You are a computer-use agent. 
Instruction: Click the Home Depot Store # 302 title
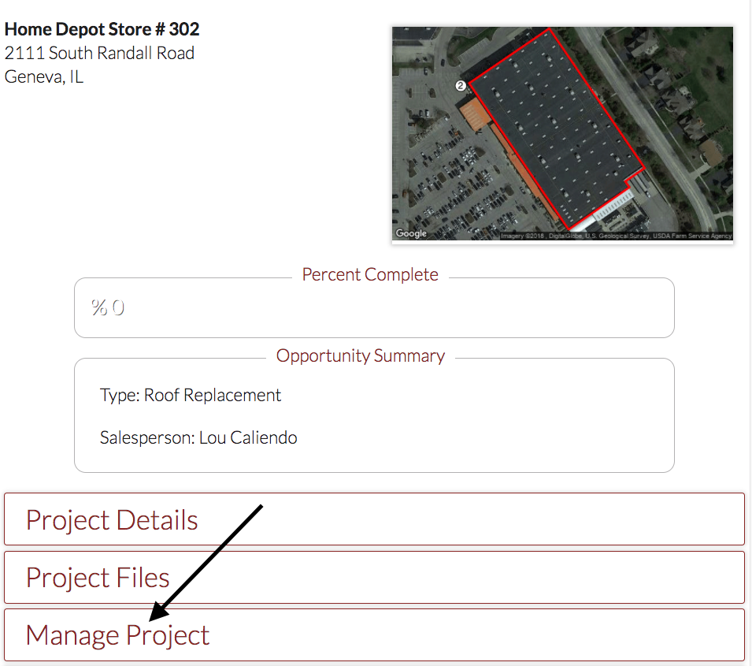[102, 30]
